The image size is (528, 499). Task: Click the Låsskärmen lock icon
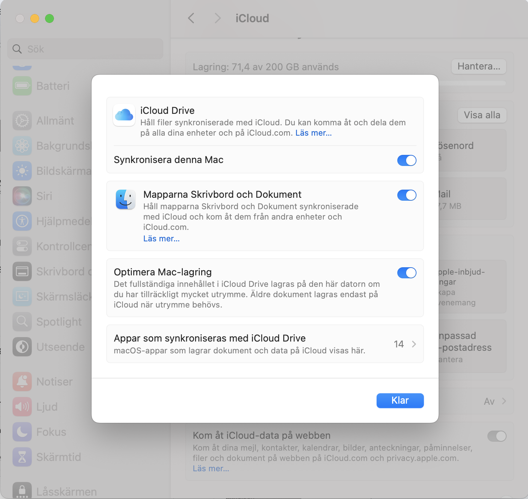pyautogui.click(x=22, y=491)
